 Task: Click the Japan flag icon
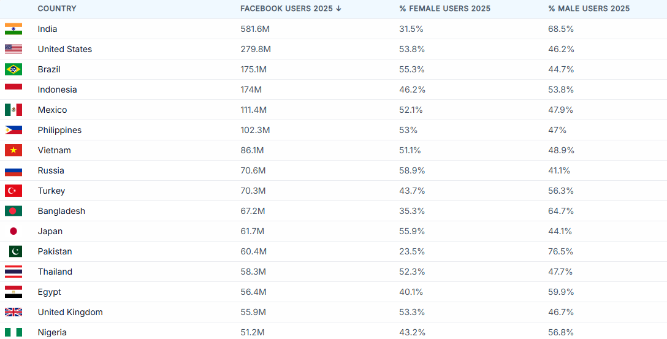(x=13, y=231)
